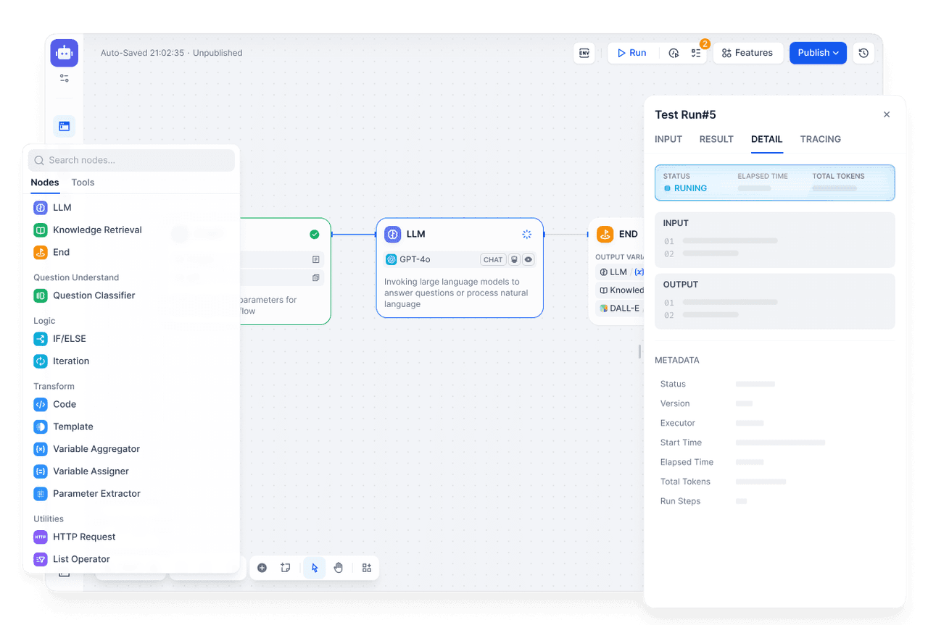The image size is (928, 625).
Task: Switch to the TRACING tab
Action: pyautogui.click(x=821, y=139)
